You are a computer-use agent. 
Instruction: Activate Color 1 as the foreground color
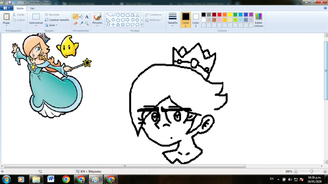coord(186,20)
